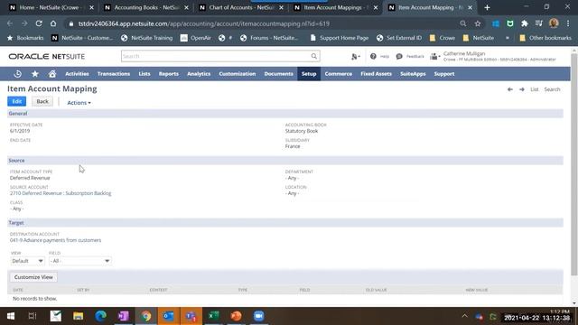Click the Statutory Book value
Screen dimensions: 578x325
pos(302,131)
